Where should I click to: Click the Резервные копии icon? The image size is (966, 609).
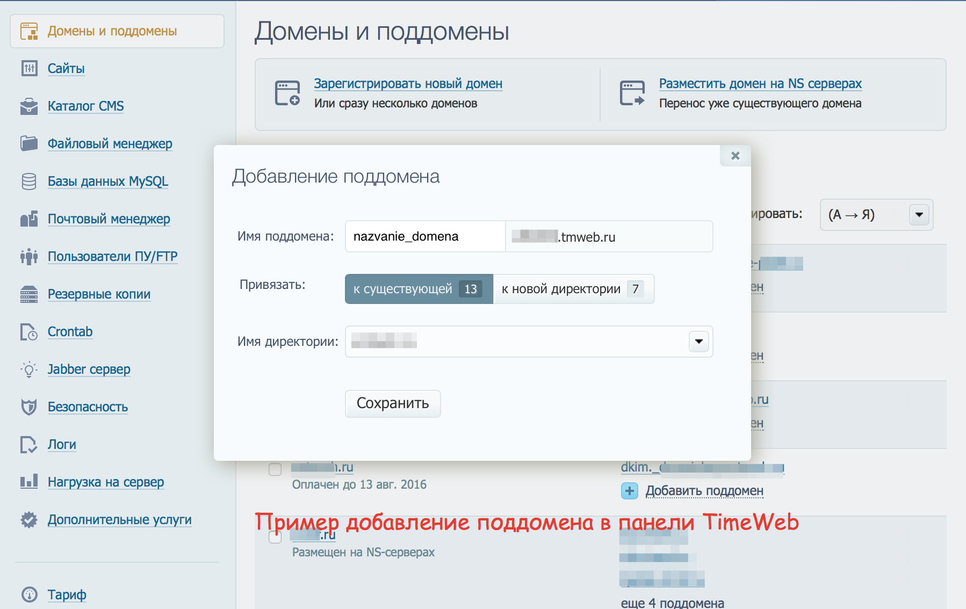point(30,294)
